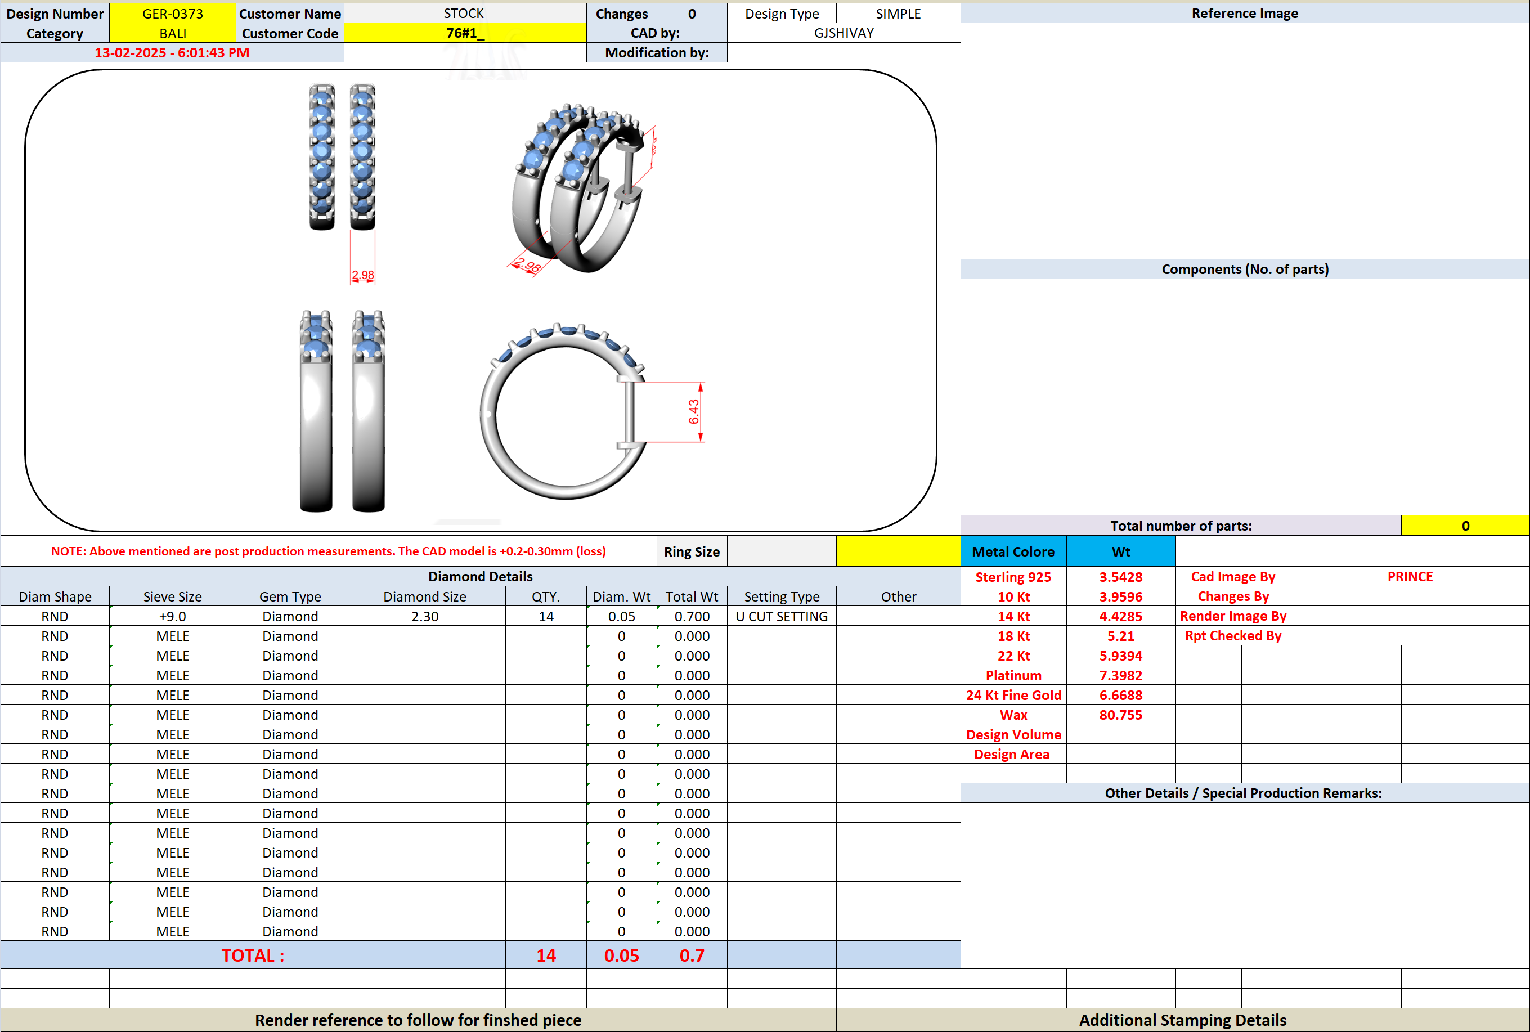Select the date stamp 13-02-2025 - 6:01:43 PM
This screenshot has width=1530, height=1032.
pos(172,53)
